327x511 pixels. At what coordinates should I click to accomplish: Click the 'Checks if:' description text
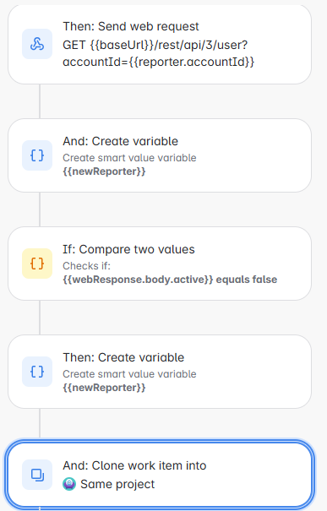86,266
